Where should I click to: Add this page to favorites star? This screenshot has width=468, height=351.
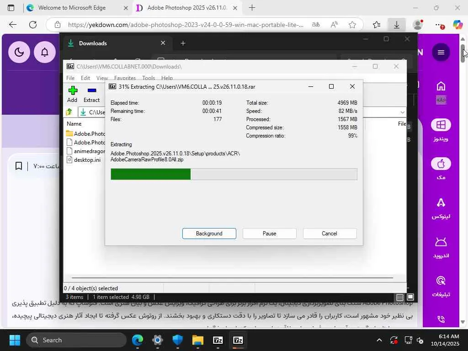click(x=352, y=25)
